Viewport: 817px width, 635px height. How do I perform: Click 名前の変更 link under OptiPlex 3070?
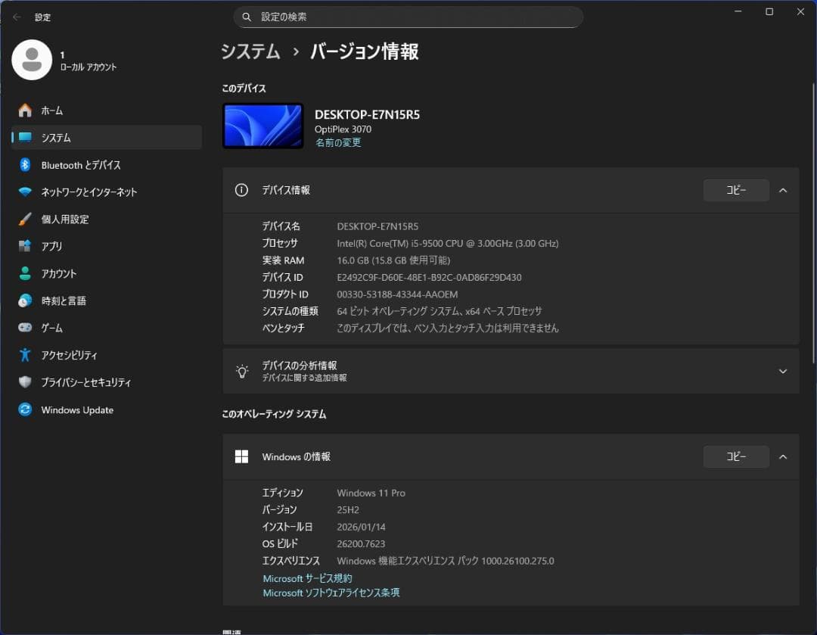pos(338,142)
